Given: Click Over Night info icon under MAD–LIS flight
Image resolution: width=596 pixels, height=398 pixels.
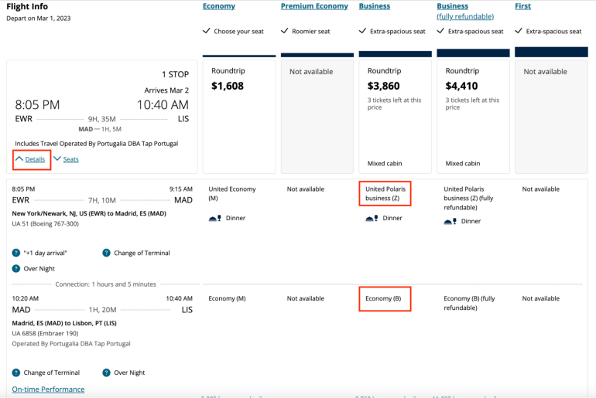Looking at the screenshot, I should pyautogui.click(x=107, y=372).
